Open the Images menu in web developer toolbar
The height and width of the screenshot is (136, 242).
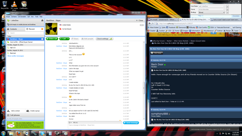184,31
